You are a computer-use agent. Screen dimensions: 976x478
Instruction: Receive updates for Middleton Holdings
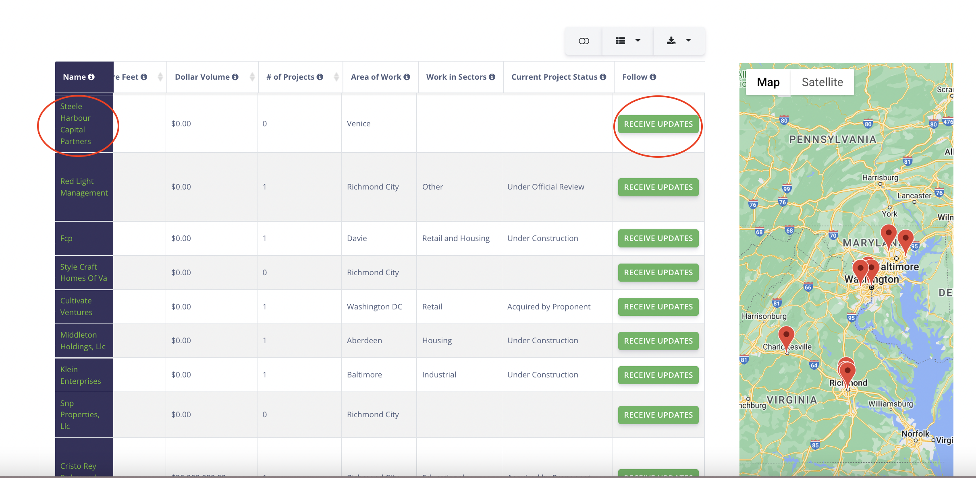point(658,341)
